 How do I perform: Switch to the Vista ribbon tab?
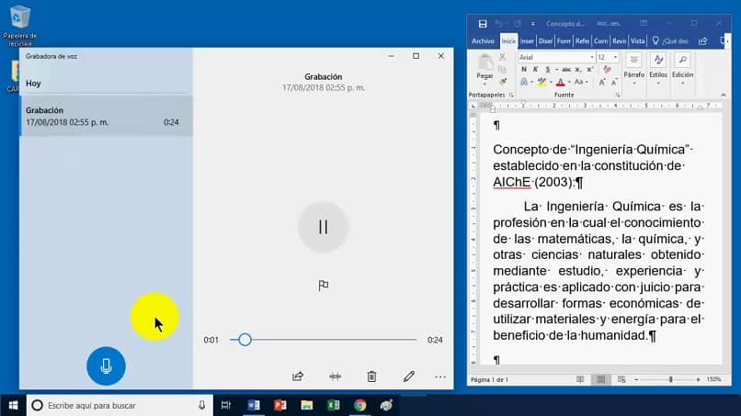tap(637, 40)
